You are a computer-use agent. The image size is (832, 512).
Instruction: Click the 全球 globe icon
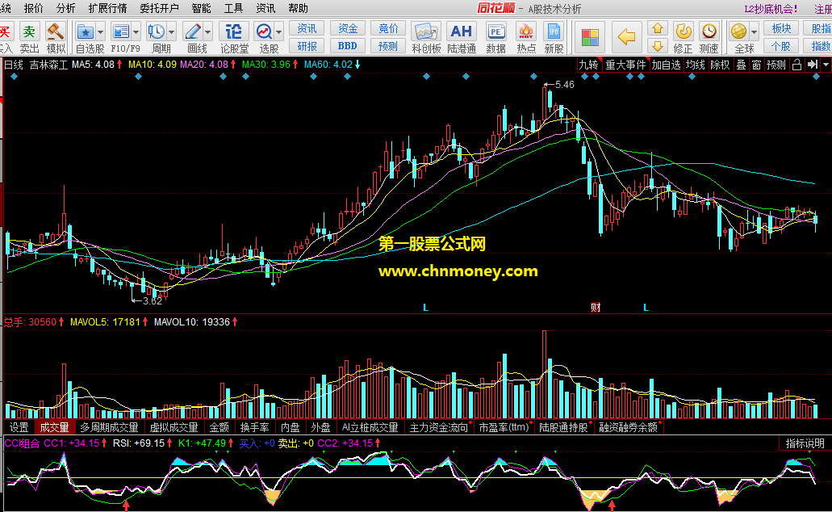pyautogui.click(x=739, y=31)
